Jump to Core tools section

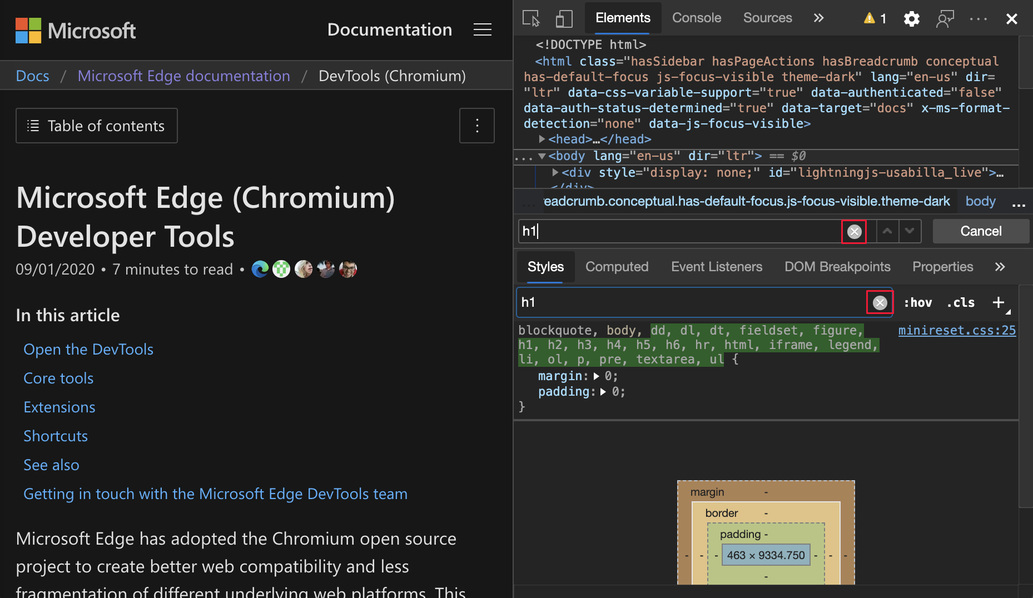58,378
